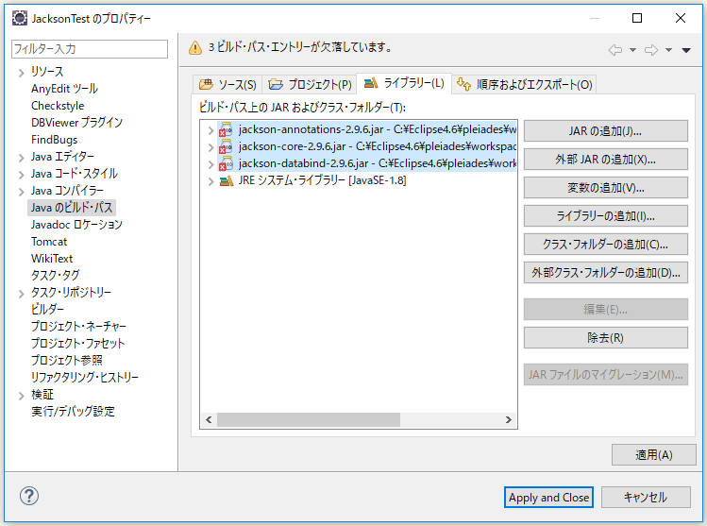707x526 pixels.
Task: Expand the Java エディター tree node
Action: (x=21, y=158)
